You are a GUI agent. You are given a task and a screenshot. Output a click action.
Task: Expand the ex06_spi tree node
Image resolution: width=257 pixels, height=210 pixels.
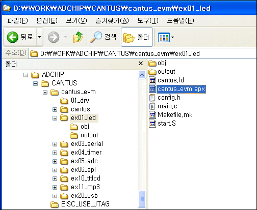(x=55, y=170)
